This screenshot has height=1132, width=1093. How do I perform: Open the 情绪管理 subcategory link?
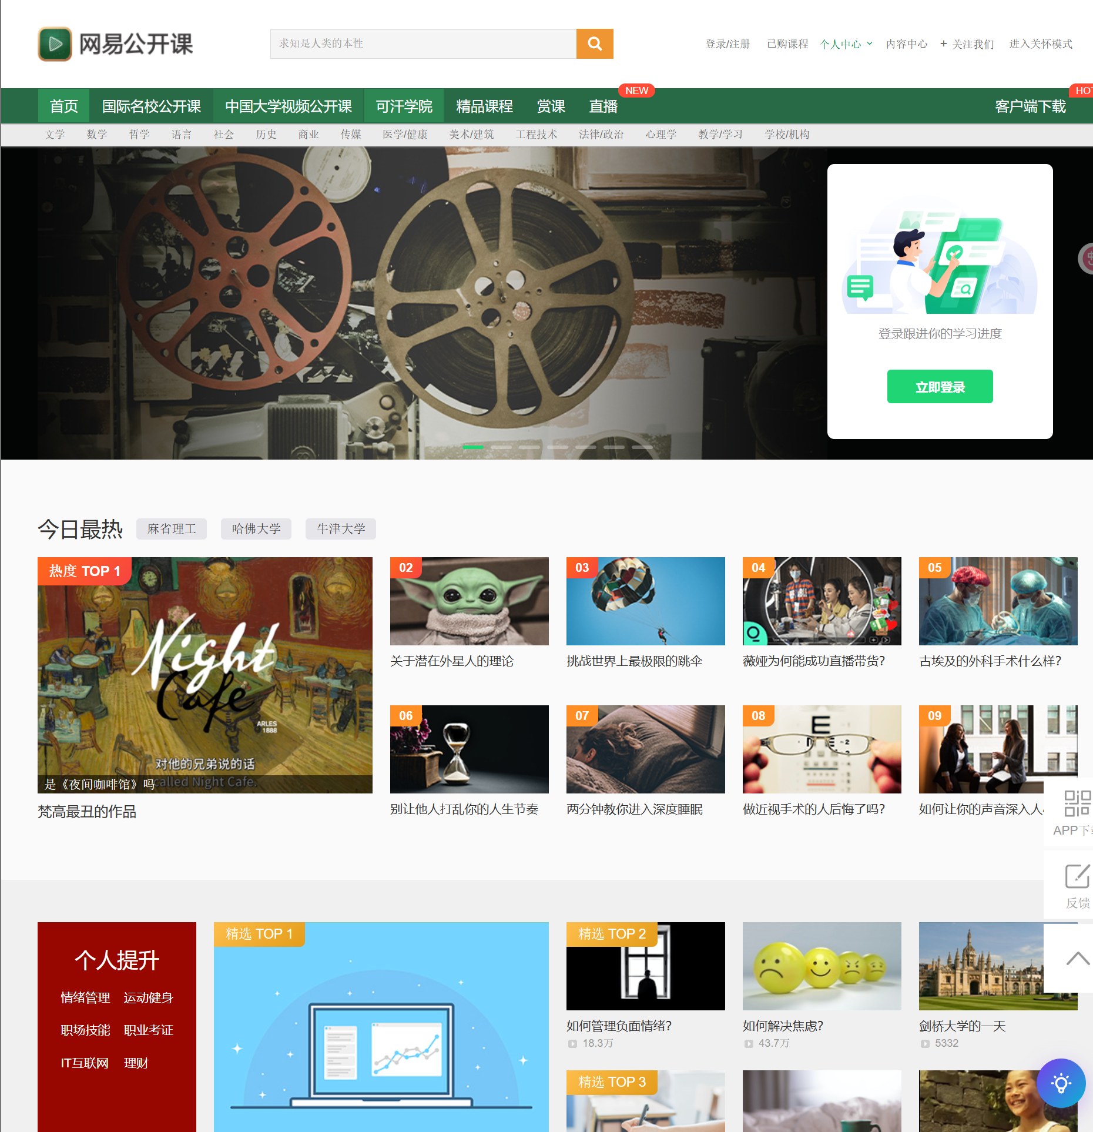85,997
